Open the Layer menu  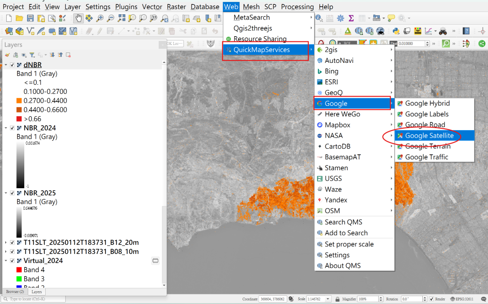[72, 7]
